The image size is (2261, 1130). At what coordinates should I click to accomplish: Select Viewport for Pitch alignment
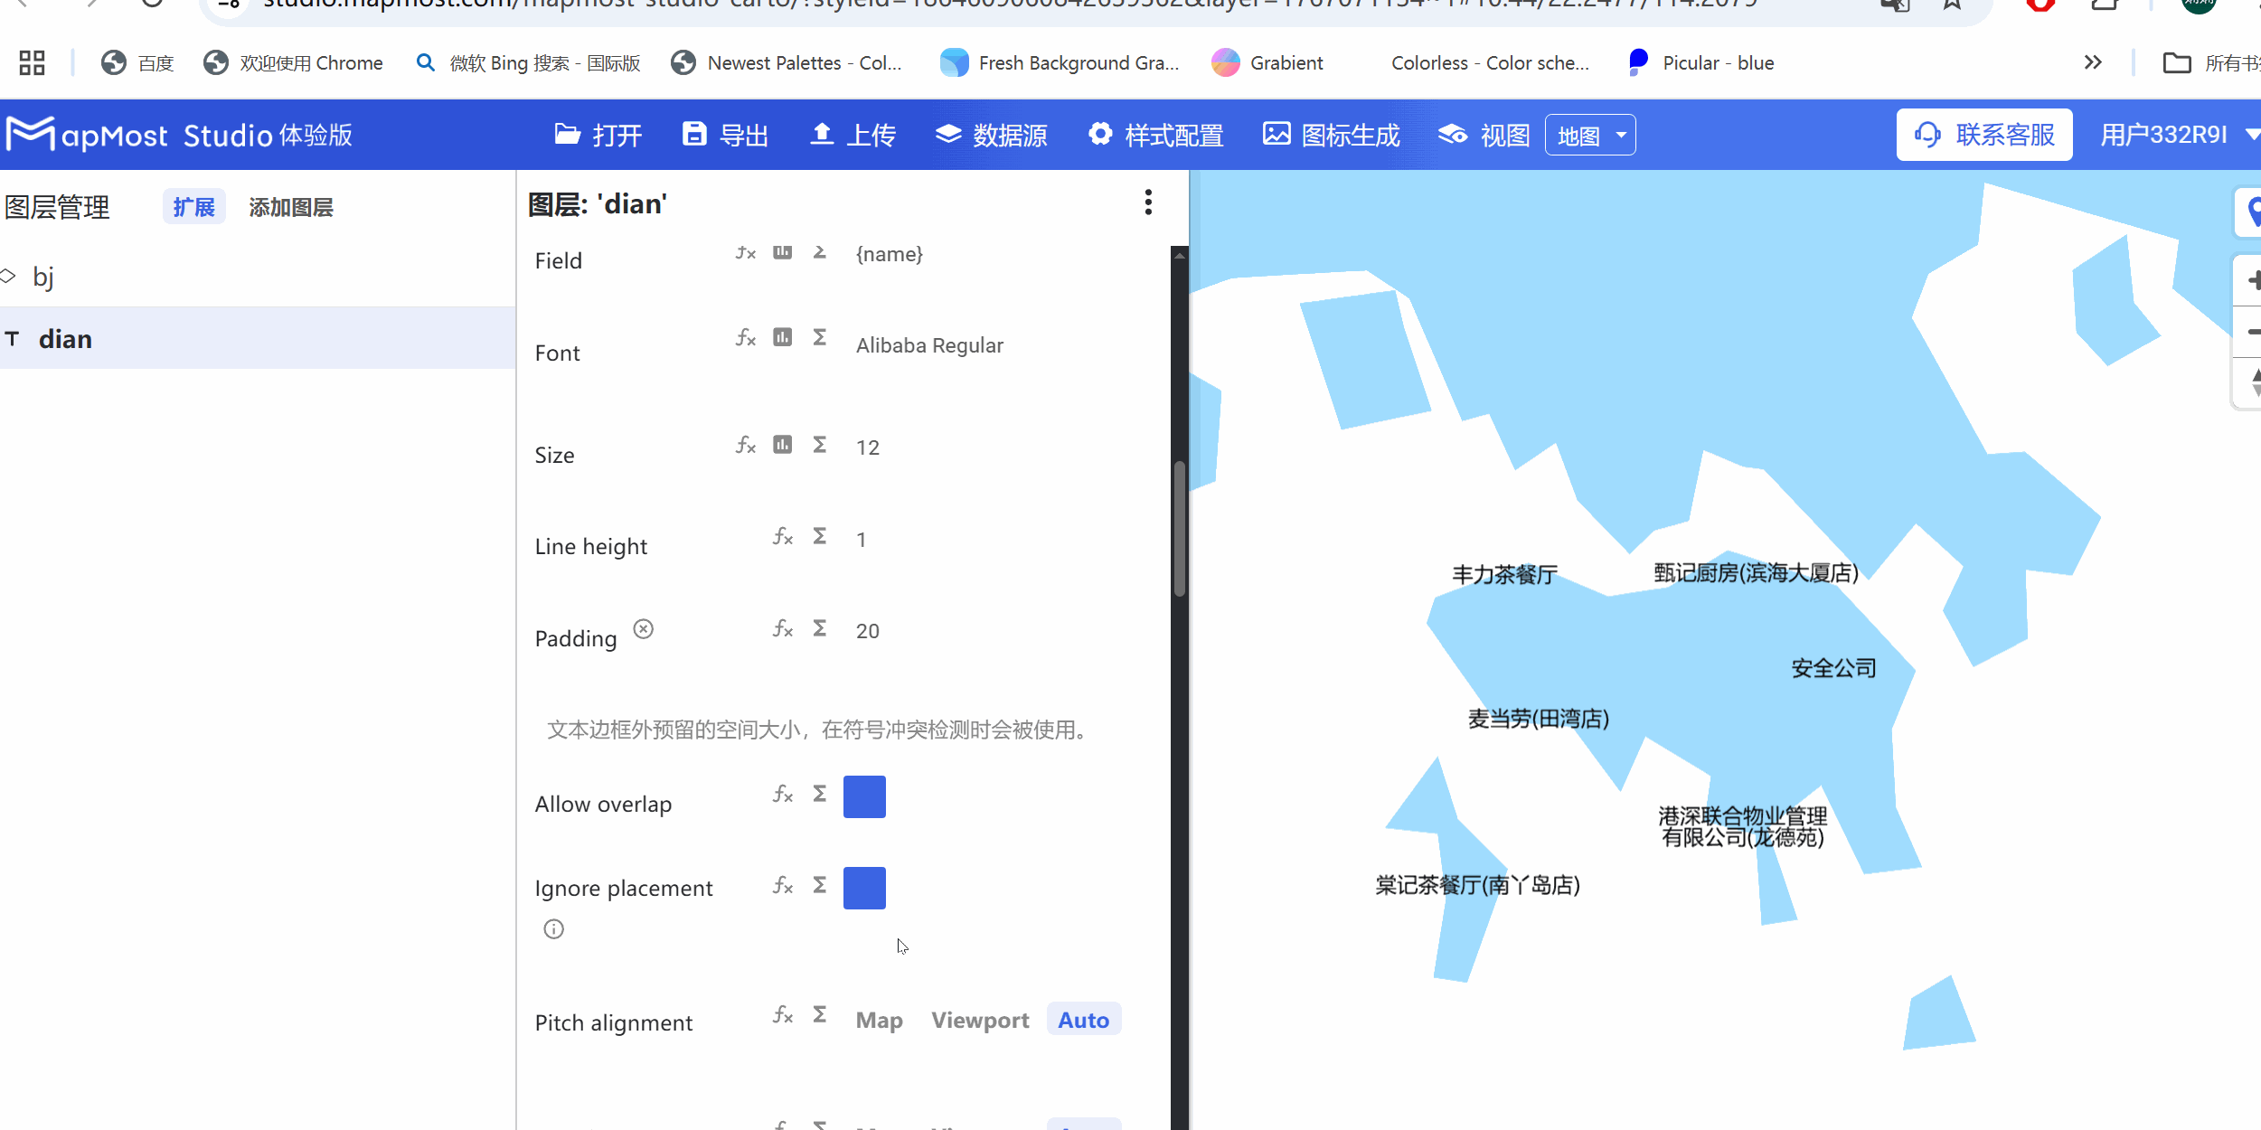980,1020
